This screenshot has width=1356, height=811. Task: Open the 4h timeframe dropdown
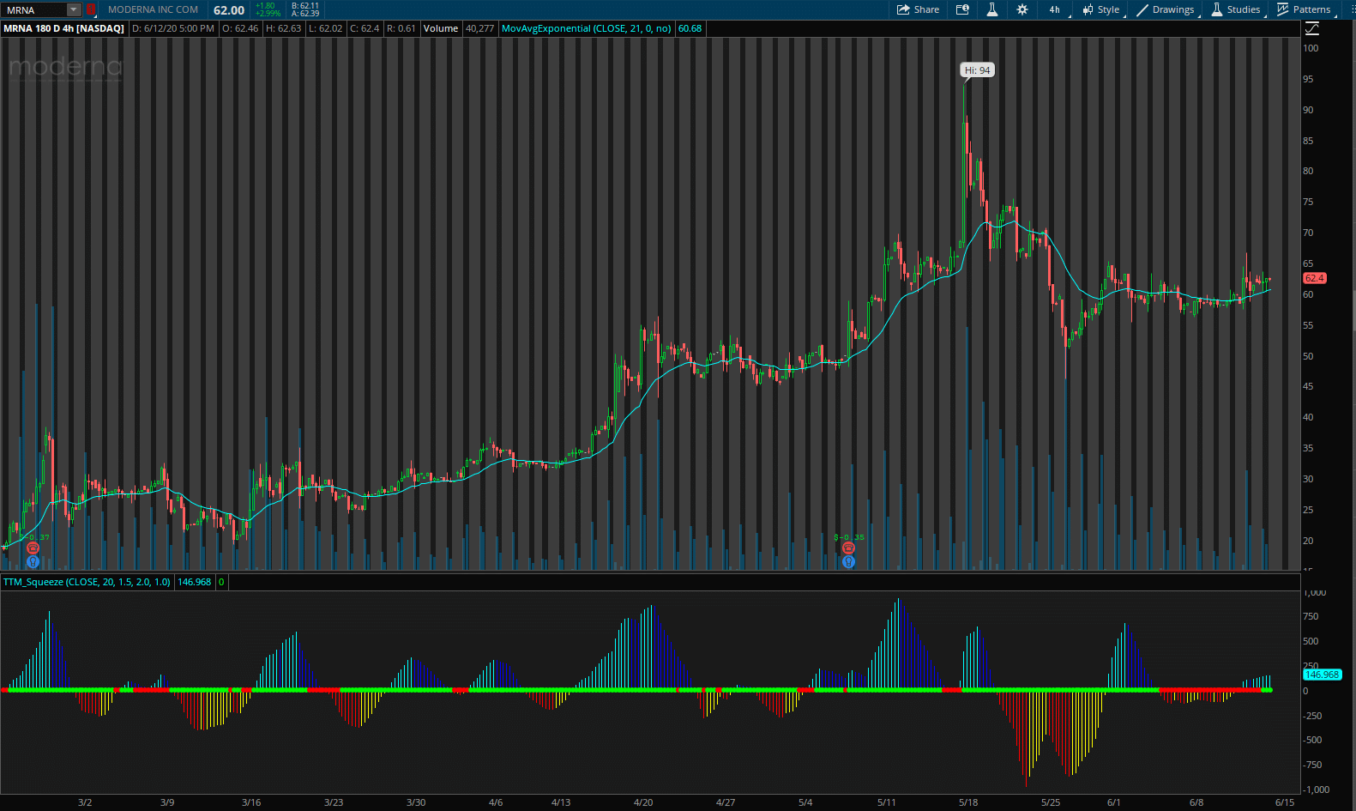(1057, 9)
